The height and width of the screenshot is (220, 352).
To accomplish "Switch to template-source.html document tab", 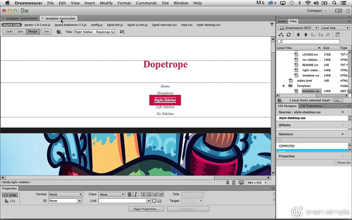I will tap(22, 18).
